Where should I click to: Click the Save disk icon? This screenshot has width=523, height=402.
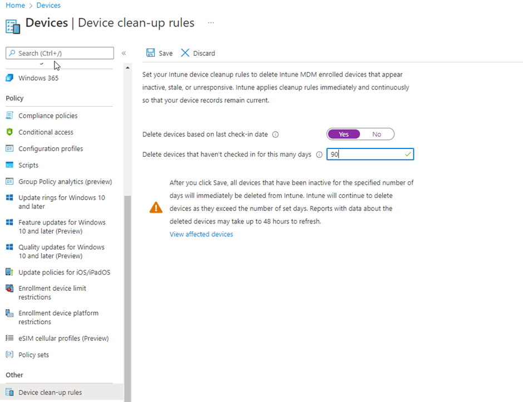(x=150, y=53)
